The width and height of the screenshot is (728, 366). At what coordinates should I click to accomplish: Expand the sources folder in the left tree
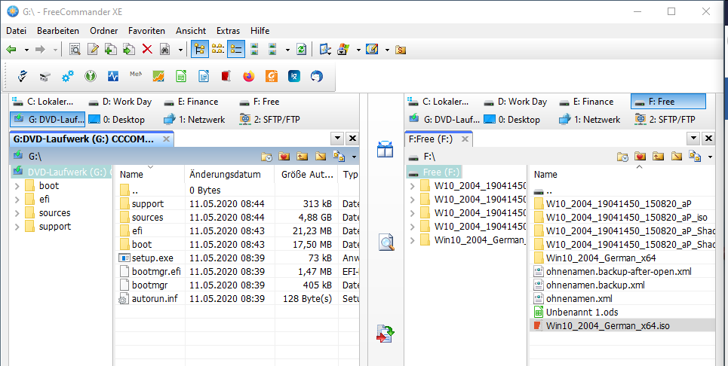[x=17, y=214]
